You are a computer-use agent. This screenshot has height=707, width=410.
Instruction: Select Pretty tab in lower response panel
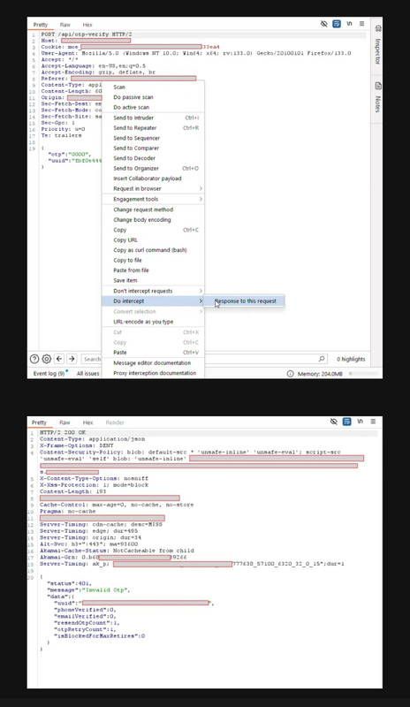point(39,422)
